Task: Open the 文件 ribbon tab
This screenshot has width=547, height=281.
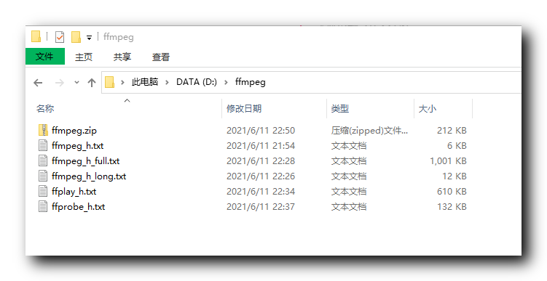Action: (x=45, y=57)
